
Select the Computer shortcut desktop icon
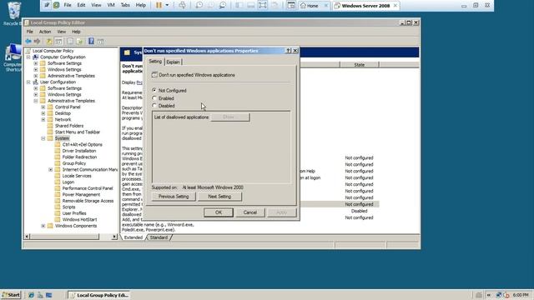(13, 57)
